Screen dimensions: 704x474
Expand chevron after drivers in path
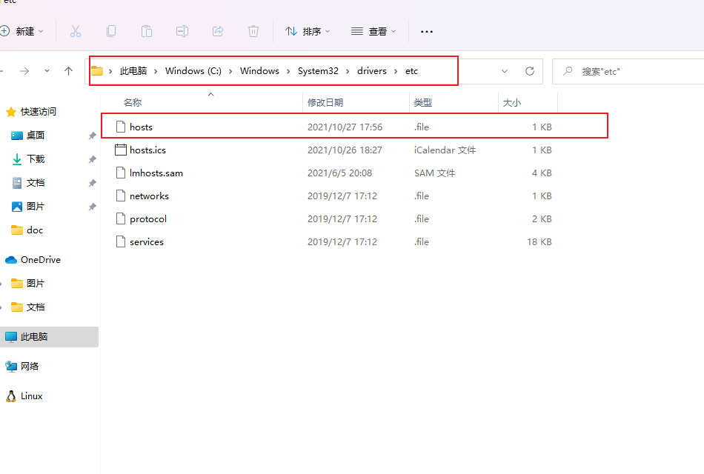click(x=396, y=71)
